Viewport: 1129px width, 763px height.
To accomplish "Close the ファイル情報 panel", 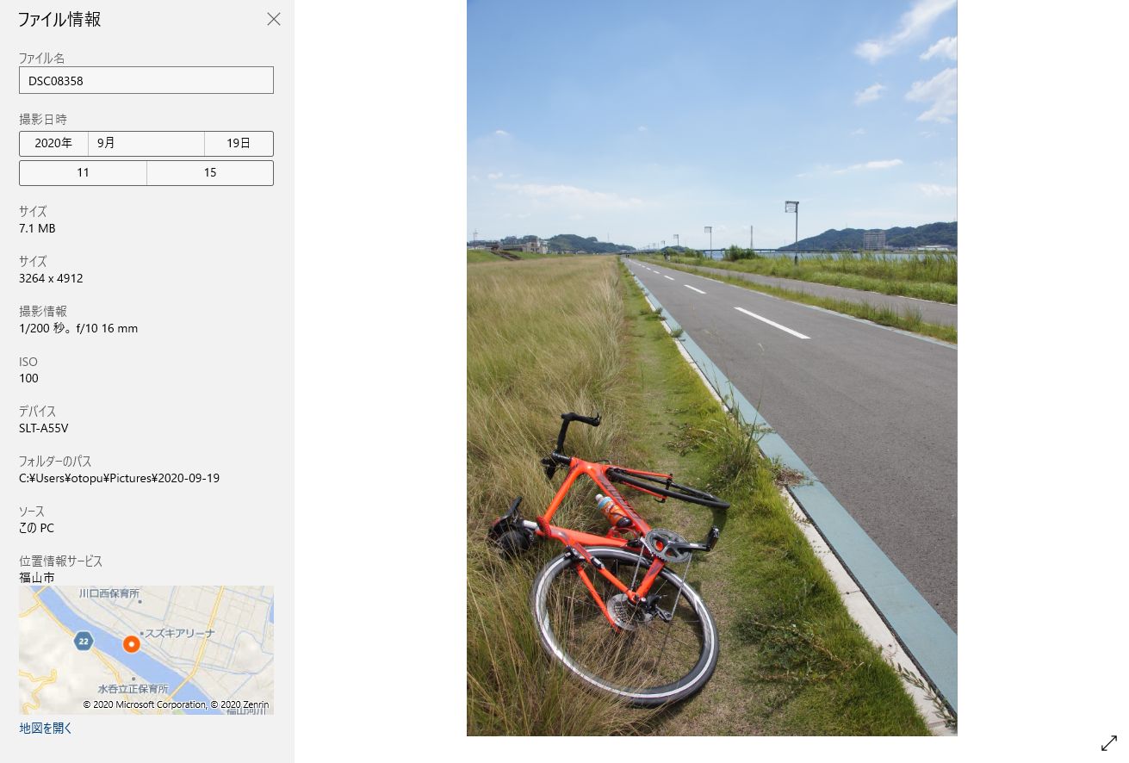I will click(274, 19).
